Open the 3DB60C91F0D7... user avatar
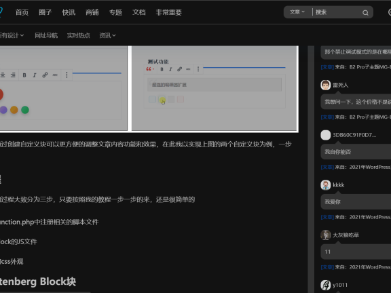This screenshot has height=293, width=391. coord(326,135)
